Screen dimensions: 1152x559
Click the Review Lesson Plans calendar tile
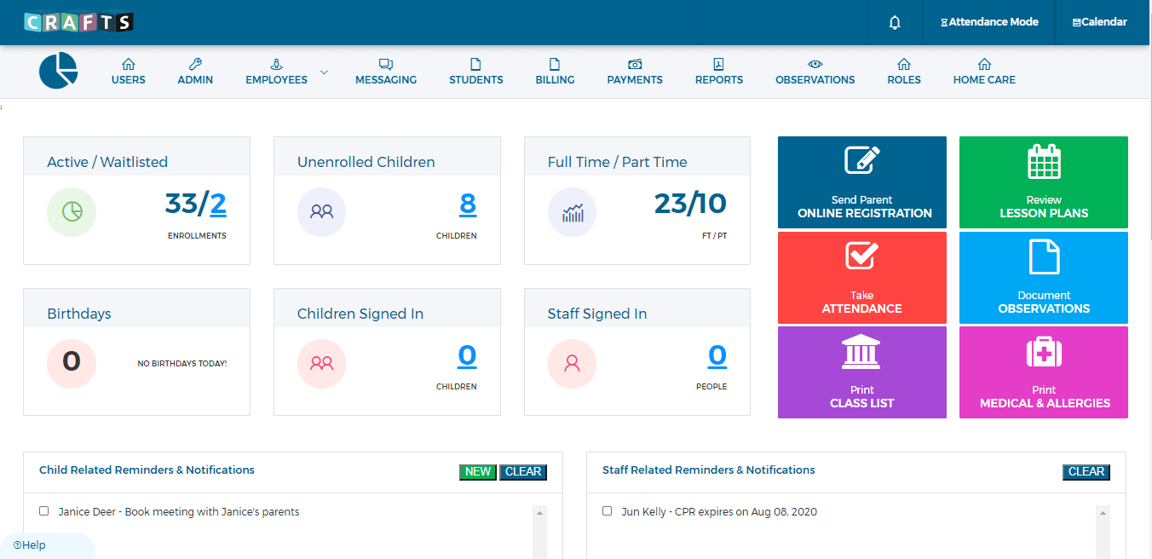[1044, 182]
